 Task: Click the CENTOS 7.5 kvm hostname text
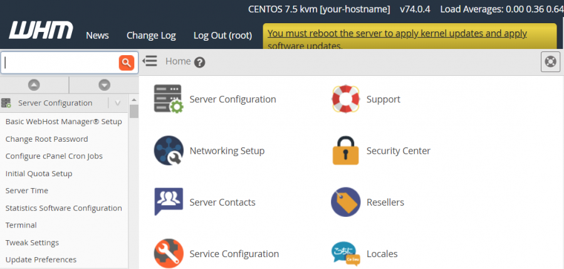coord(319,9)
